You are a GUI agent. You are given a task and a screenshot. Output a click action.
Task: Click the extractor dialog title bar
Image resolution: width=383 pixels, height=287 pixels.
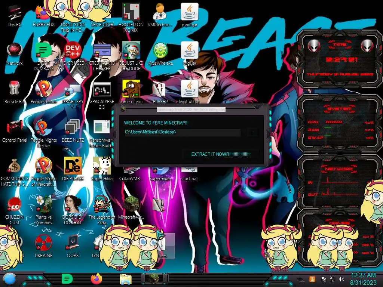click(x=191, y=109)
